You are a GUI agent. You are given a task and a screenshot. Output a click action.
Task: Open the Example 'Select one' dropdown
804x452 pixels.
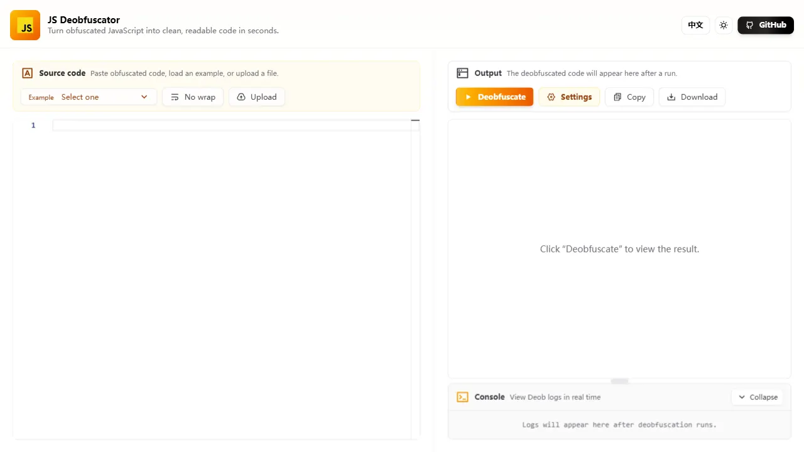[89, 97]
